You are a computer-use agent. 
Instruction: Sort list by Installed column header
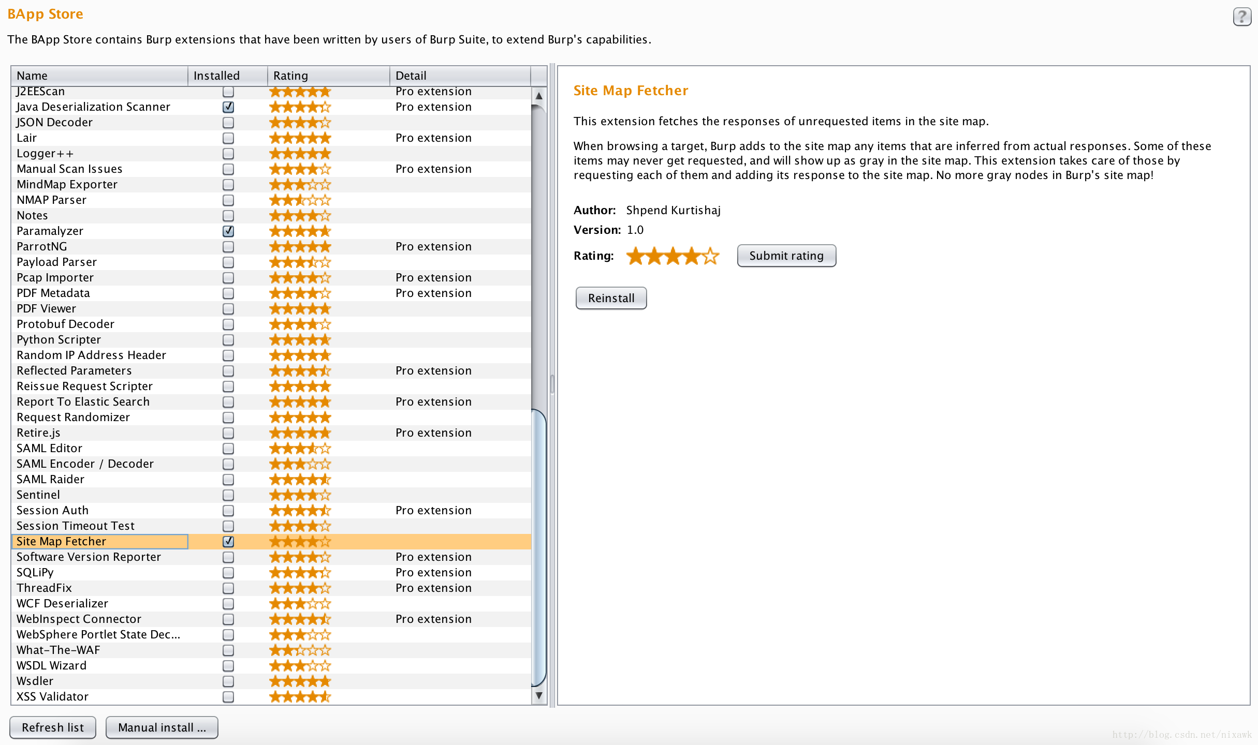228,76
